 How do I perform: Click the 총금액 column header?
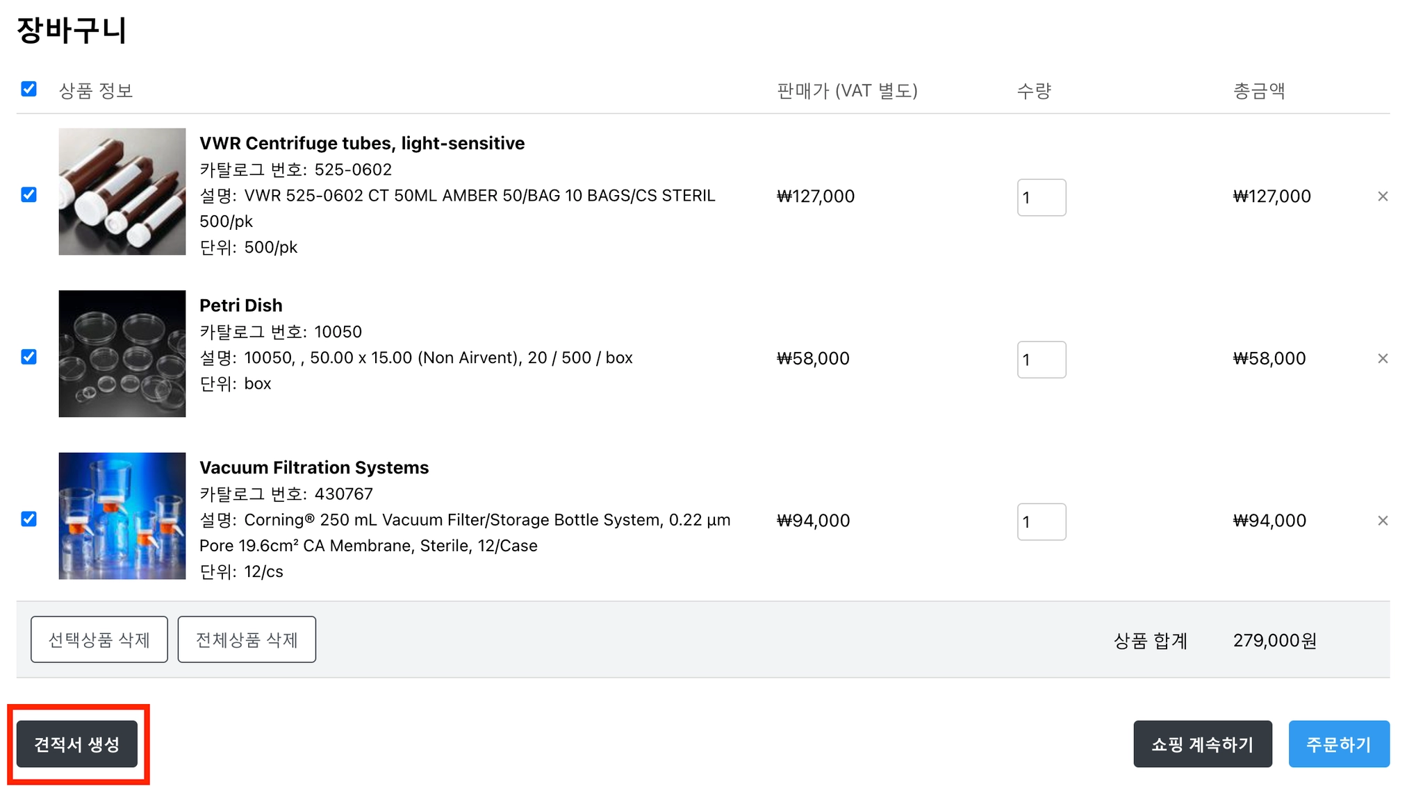(1259, 91)
